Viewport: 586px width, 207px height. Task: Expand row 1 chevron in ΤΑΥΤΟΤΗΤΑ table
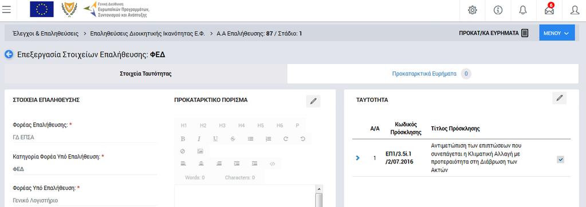click(x=358, y=158)
